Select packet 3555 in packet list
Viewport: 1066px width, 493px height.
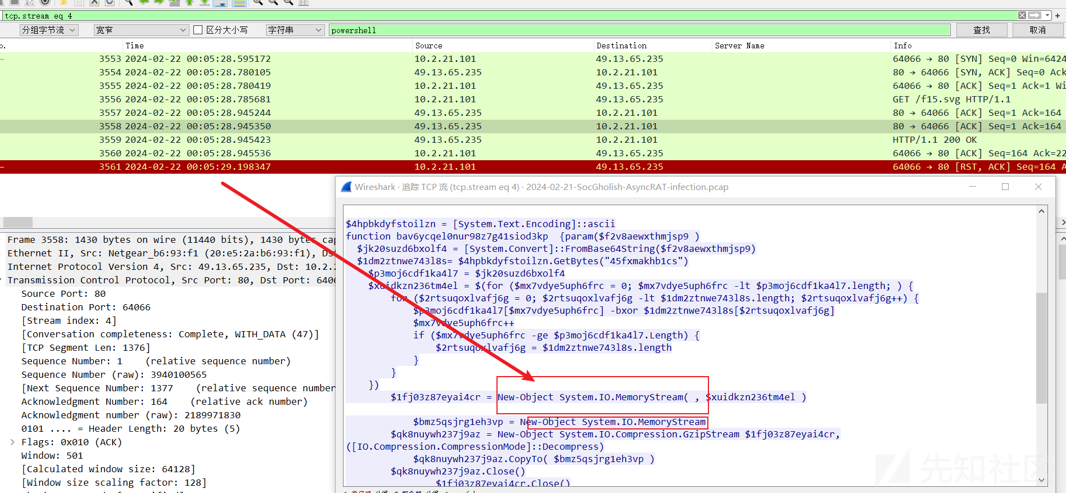tap(533, 85)
